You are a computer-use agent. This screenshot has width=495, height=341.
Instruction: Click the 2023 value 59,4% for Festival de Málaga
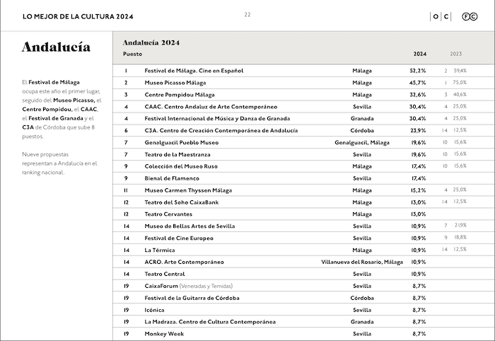tap(460, 71)
